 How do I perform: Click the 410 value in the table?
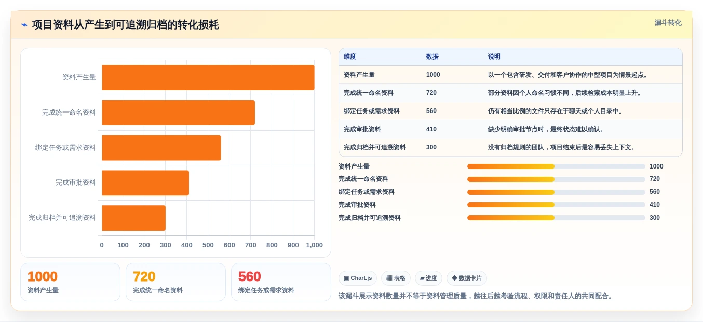click(431, 129)
